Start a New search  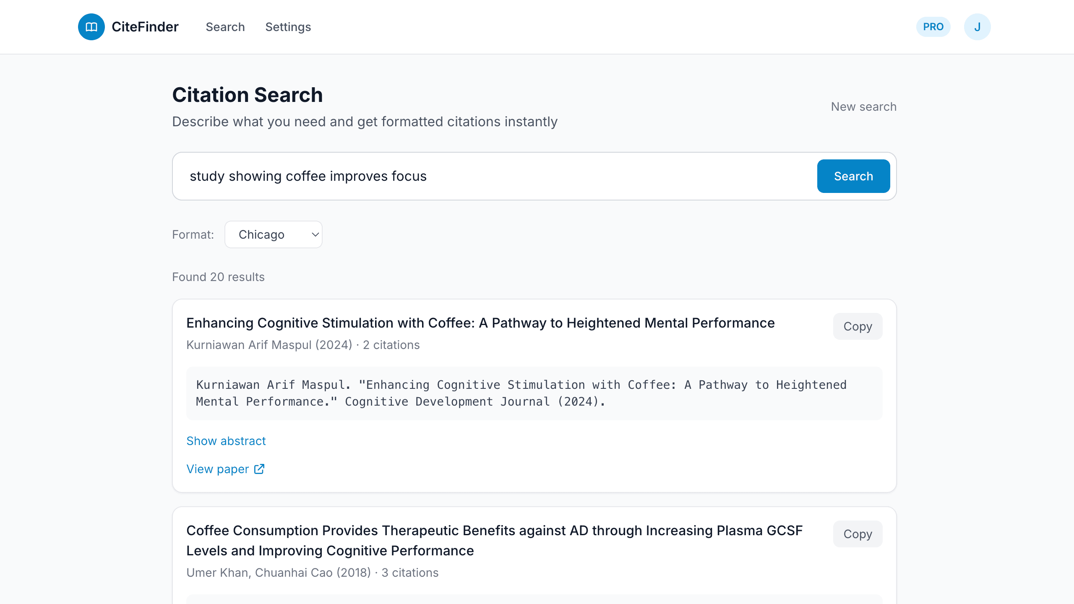tap(863, 107)
